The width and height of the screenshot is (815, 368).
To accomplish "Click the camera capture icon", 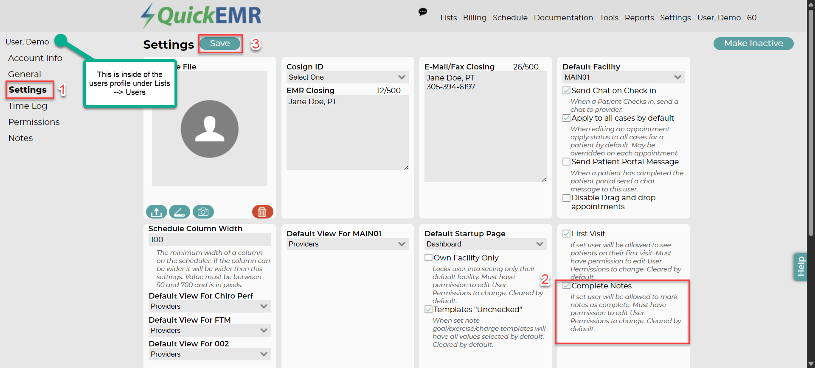I will 203,212.
